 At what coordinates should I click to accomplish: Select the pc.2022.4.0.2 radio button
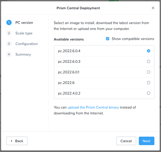tap(149, 93)
